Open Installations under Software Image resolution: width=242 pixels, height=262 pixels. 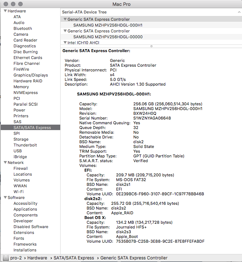pyautogui.click(x=25, y=250)
